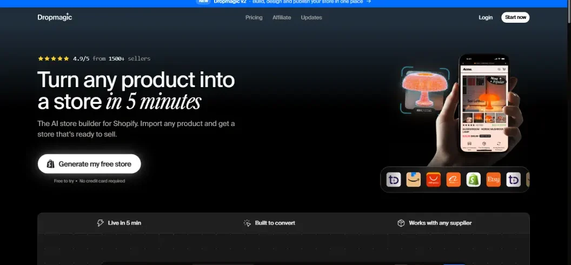Click the box icon beside Works with any supplier

point(401,223)
